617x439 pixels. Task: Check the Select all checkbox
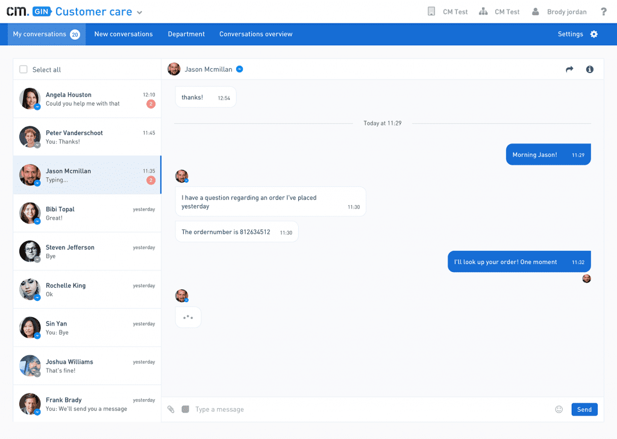pos(23,69)
